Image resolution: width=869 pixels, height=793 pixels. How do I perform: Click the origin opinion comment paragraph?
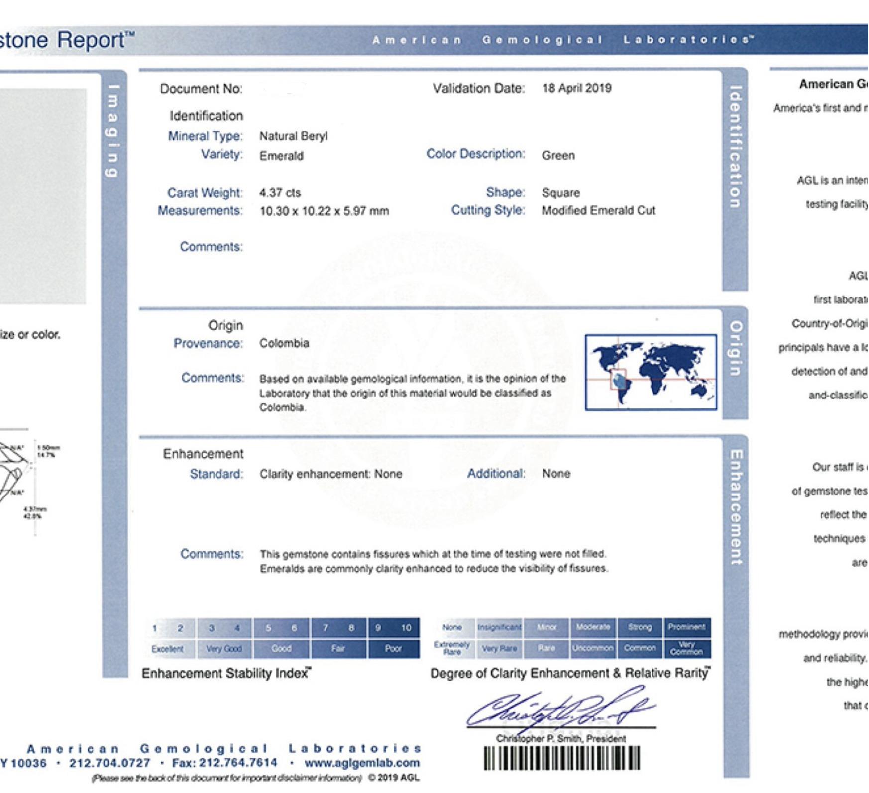tap(413, 393)
